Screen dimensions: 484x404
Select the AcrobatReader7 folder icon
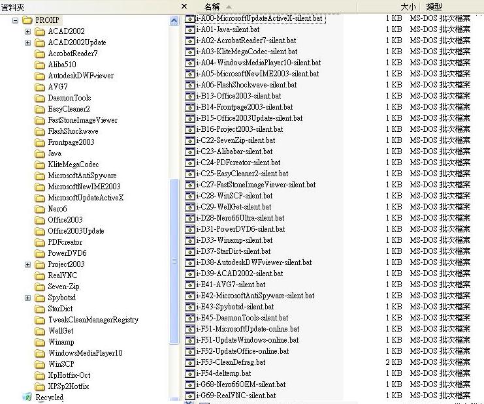40,54
